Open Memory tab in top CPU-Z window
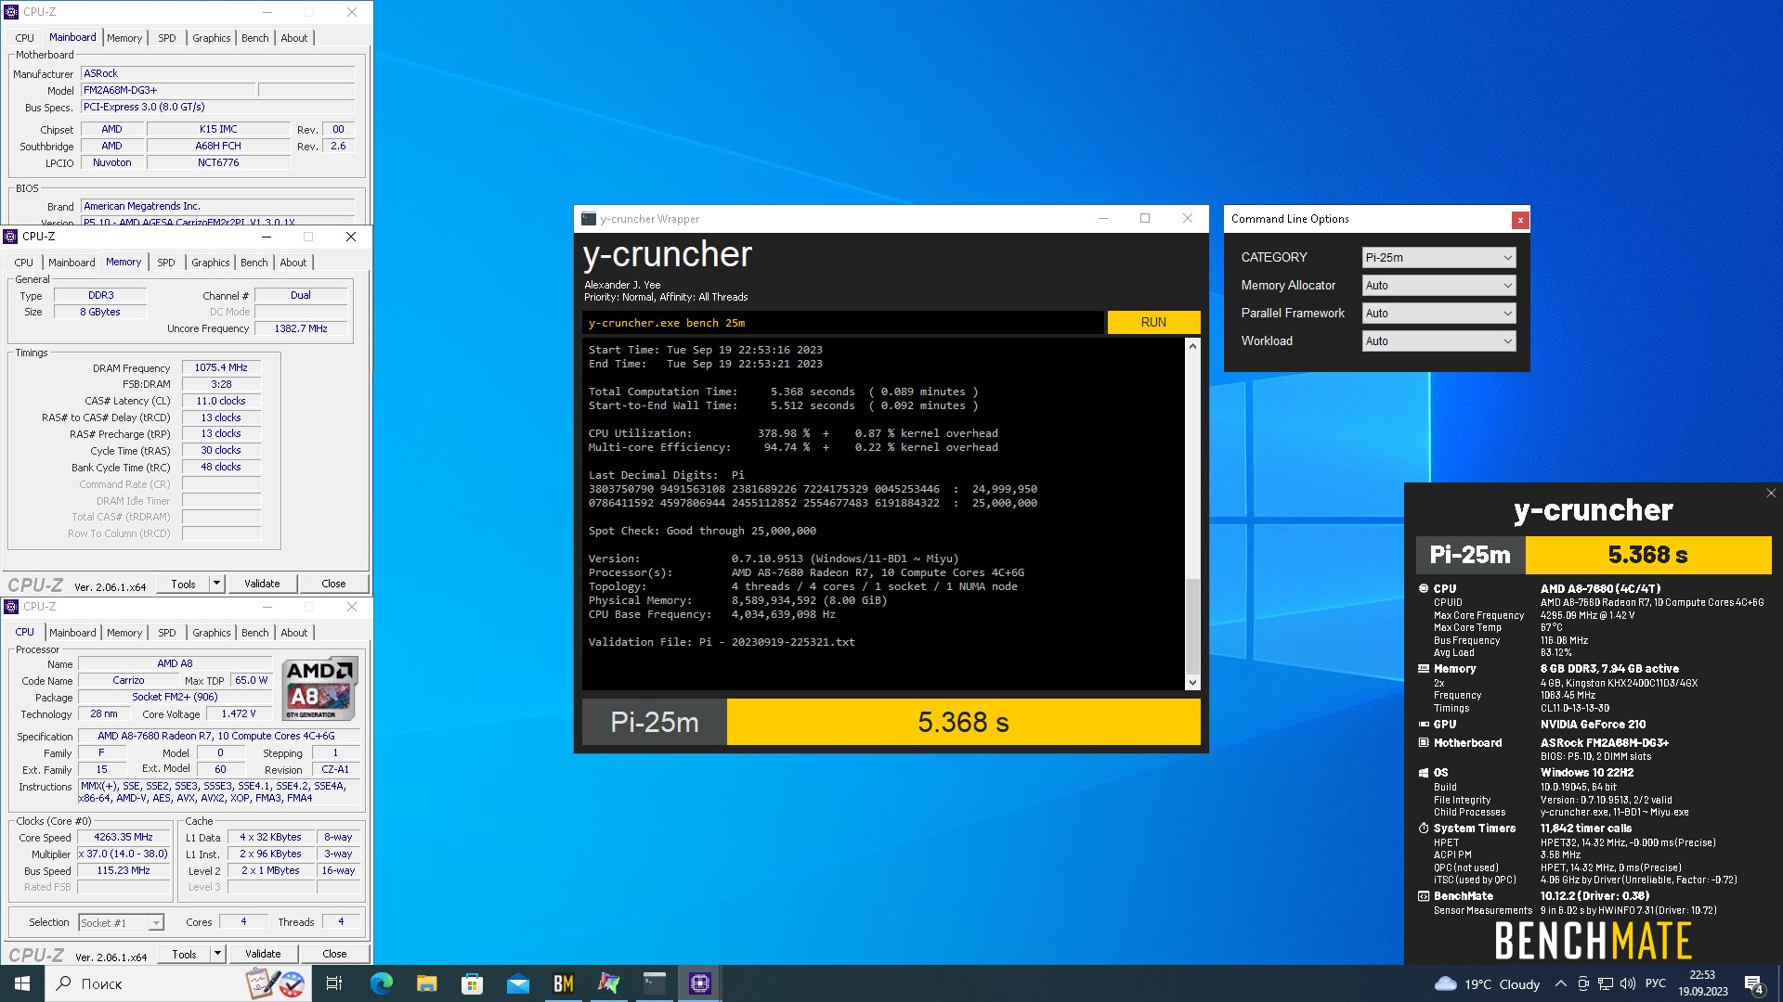Image resolution: width=1783 pixels, height=1002 pixels. click(124, 38)
